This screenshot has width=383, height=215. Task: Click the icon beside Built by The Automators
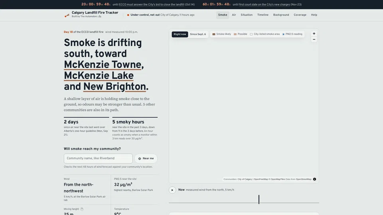coord(100,17)
